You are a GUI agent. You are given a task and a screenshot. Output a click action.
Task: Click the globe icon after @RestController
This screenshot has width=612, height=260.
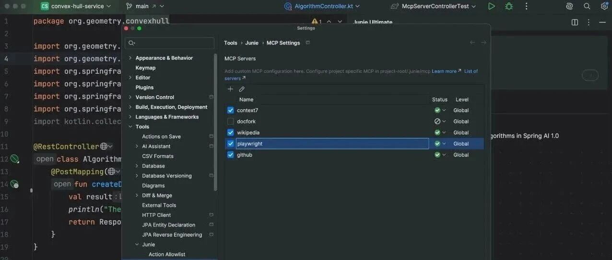tap(104, 147)
